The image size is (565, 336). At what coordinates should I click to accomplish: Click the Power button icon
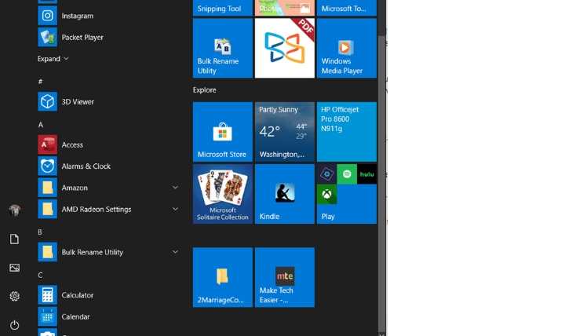point(14,325)
